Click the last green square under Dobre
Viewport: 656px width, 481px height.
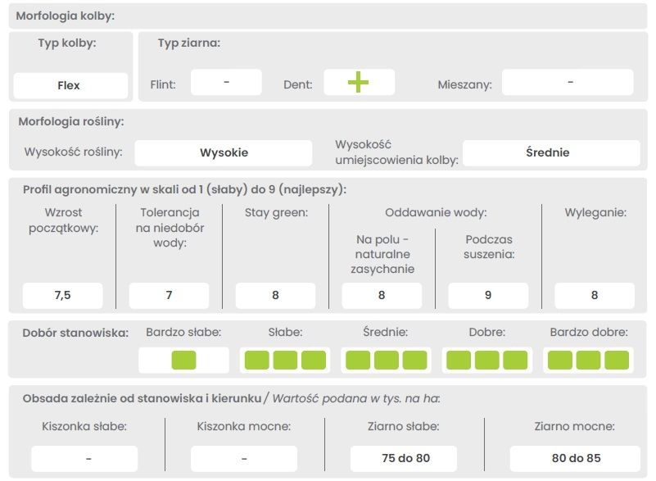click(x=515, y=360)
